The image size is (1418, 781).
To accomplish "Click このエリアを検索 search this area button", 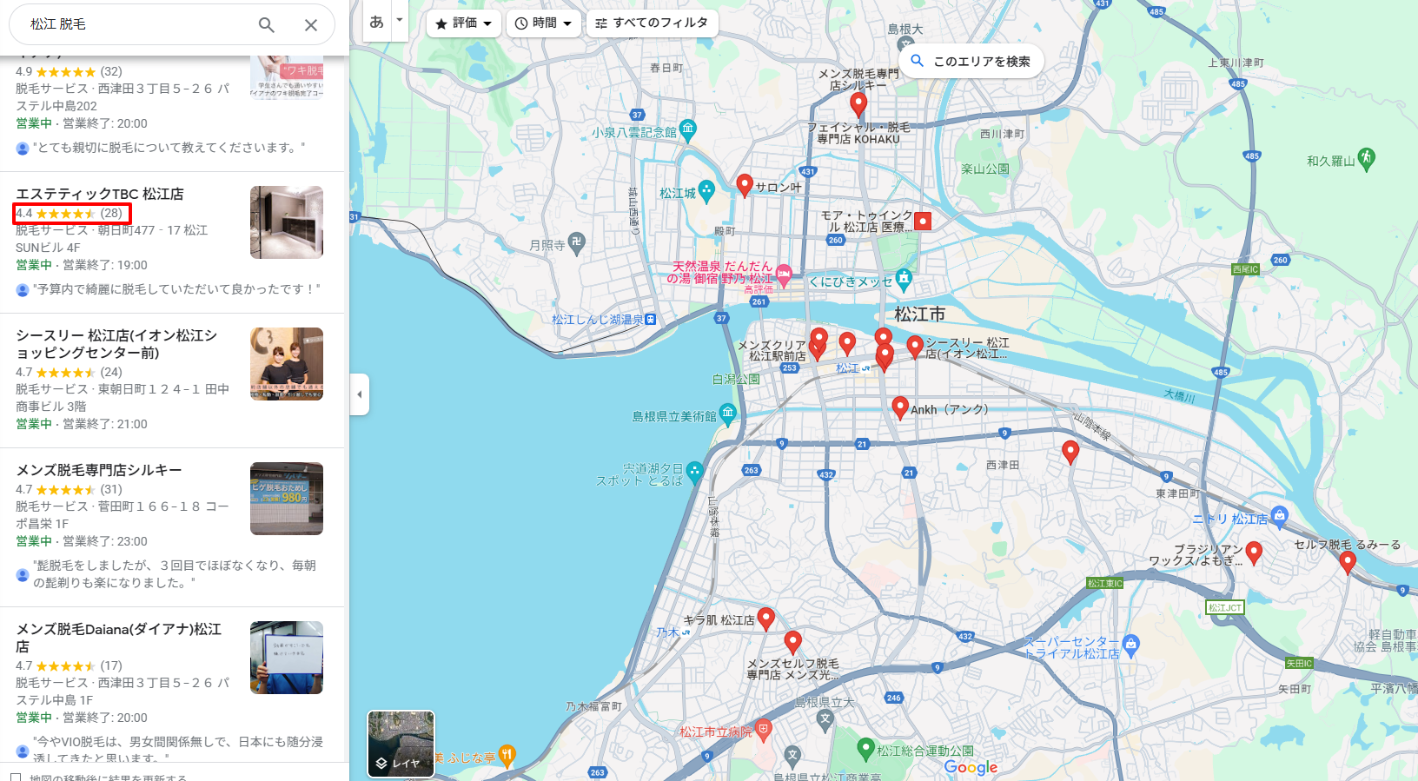I will (x=971, y=61).
